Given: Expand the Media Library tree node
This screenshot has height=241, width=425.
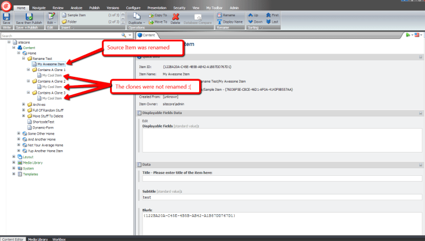Looking at the screenshot, I should [x=13, y=162].
